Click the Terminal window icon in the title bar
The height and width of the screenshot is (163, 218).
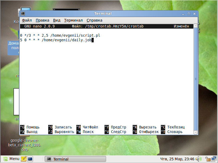pos(23,13)
